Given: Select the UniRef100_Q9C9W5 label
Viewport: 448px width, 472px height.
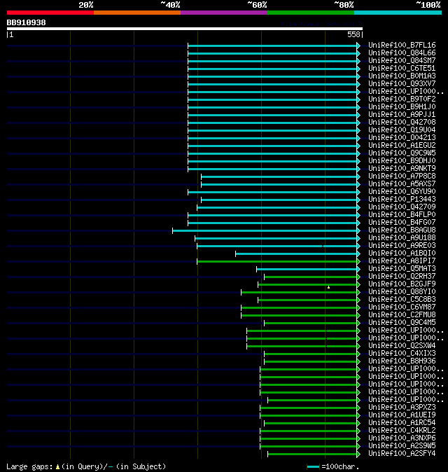Looking at the screenshot, I should (402, 153).
